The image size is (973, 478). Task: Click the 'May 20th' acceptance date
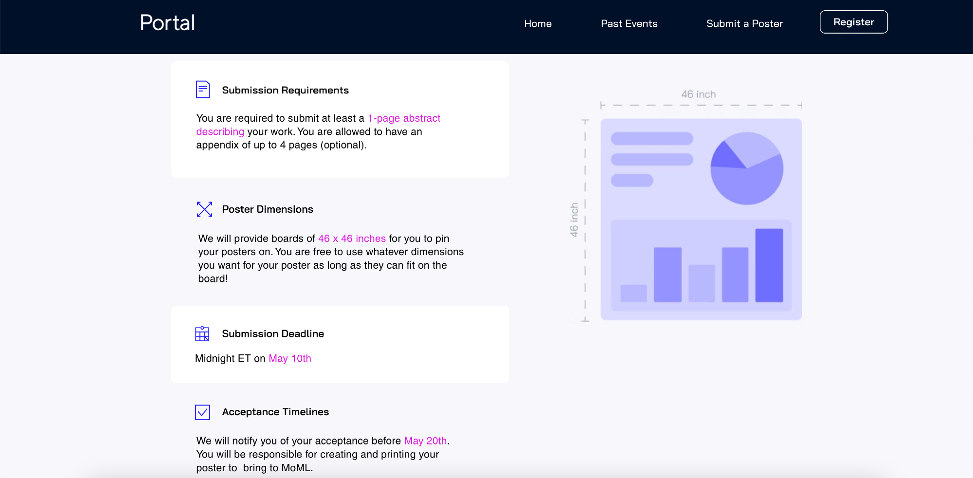(x=425, y=441)
